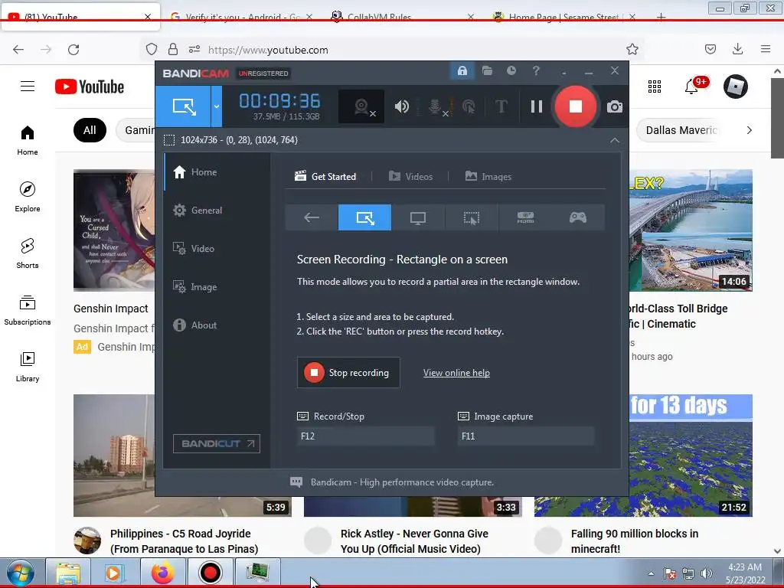
Task: Select game recording gamepad mode
Action: tap(578, 217)
